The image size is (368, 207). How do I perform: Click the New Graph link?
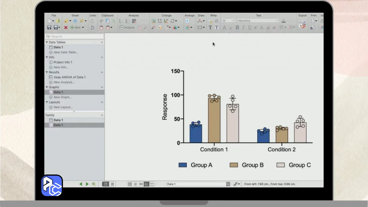click(63, 97)
